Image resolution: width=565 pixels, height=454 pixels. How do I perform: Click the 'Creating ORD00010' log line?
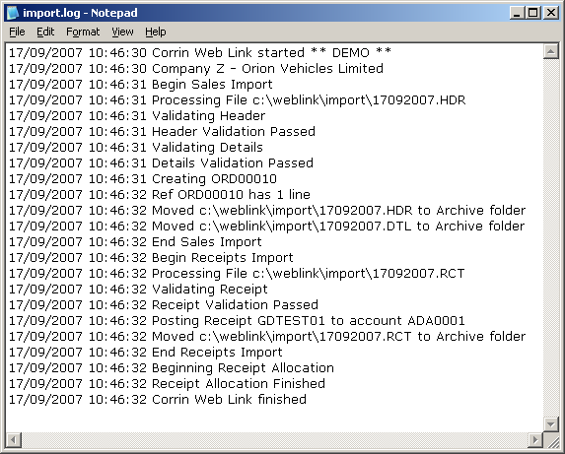[143, 179]
